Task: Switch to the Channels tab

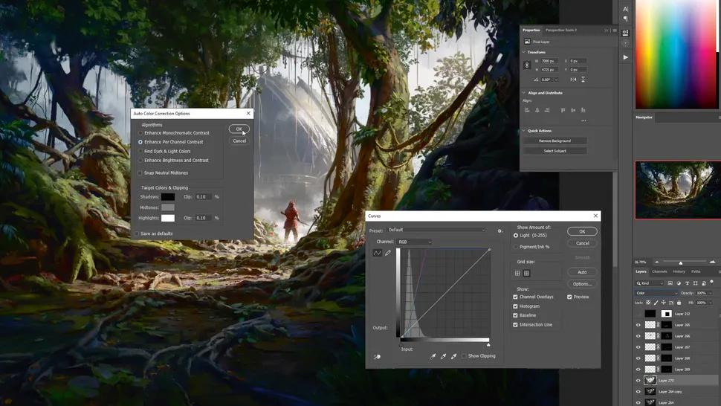Action: tap(659, 271)
